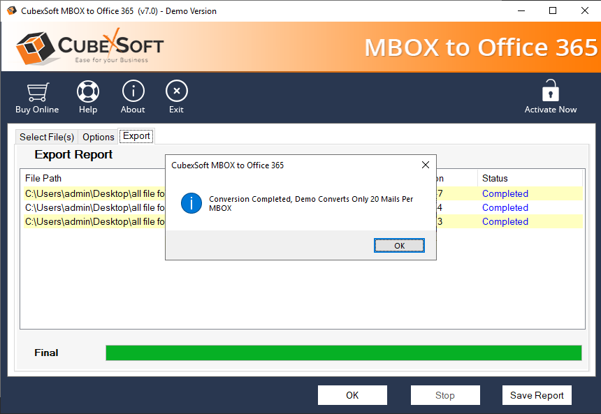Click the About info icon in toolbar

tap(133, 91)
